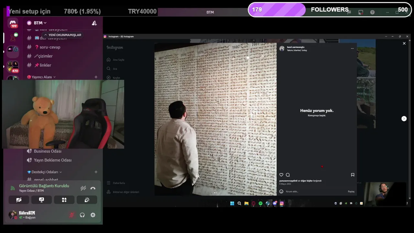
Task: Join the Yayın Bekleme Odası voice channel
Action: tap(53, 160)
